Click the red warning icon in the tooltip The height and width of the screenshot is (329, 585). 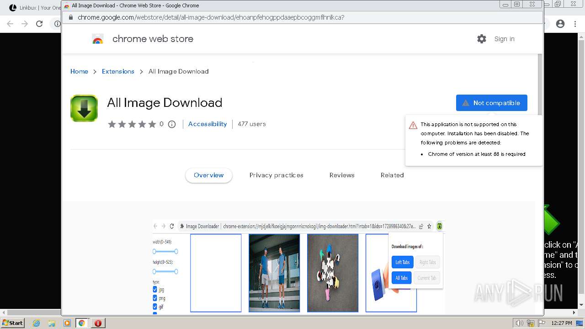click(x=413, y=125)
